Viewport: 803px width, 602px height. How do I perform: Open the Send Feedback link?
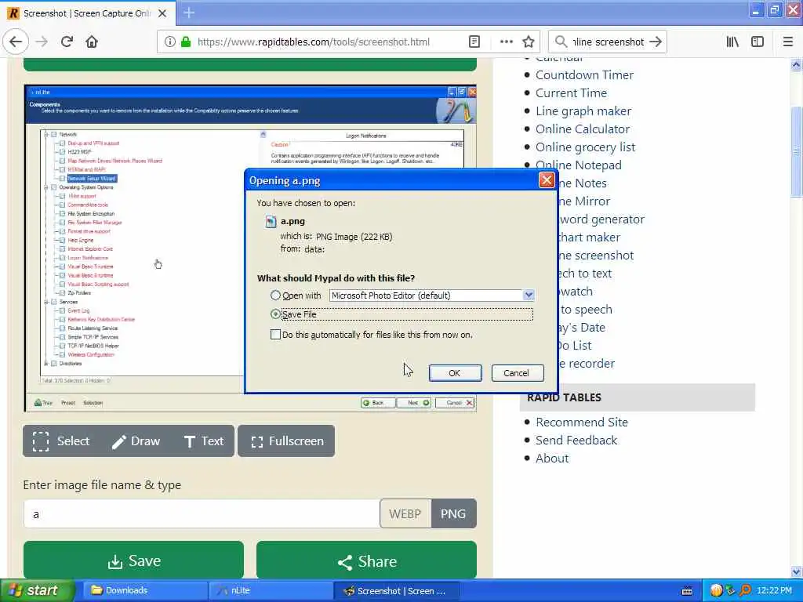pyautogui.click(x=576, y=440)
